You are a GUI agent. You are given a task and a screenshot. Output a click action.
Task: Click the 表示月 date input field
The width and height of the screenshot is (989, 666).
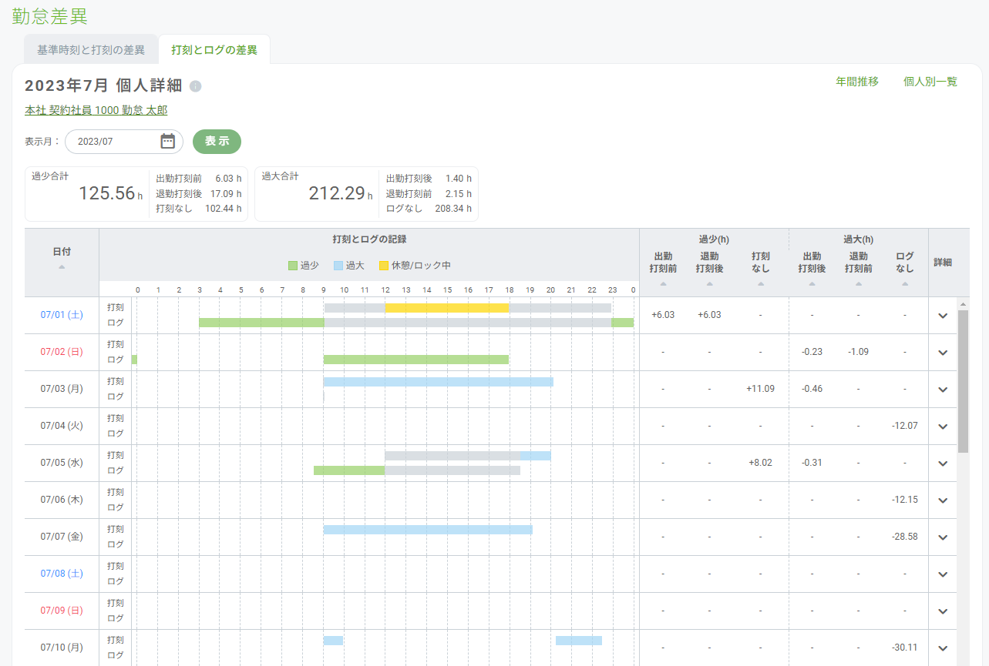(114, 142)
